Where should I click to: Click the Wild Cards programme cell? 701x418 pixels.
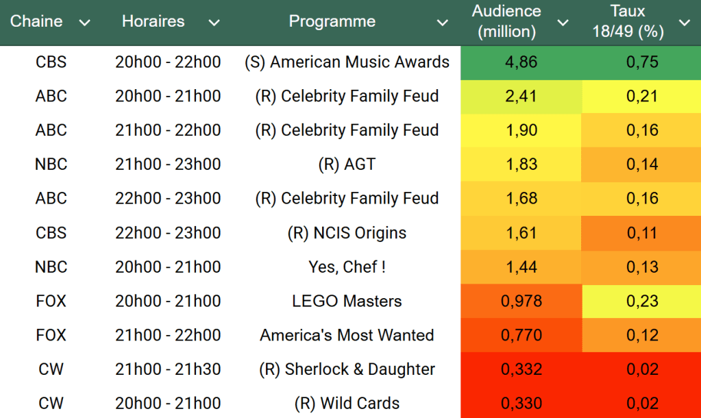point(347,403)
